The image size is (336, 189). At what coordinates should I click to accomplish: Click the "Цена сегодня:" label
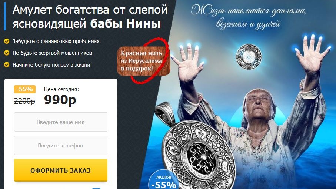[61, 89]
